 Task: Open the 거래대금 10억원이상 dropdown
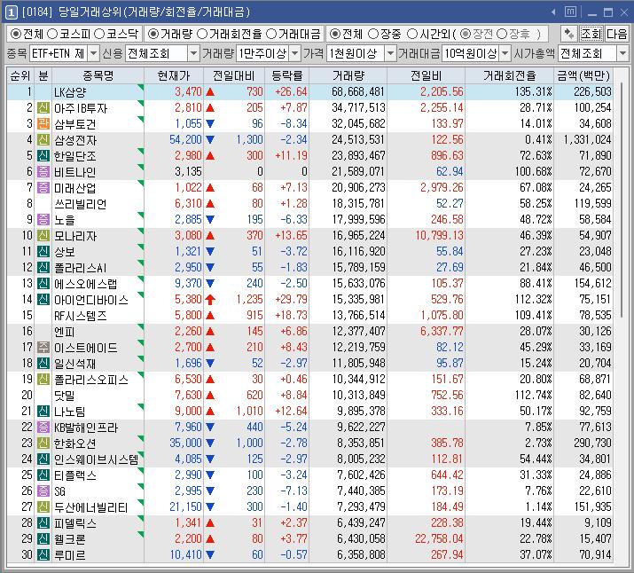point(505,53)
